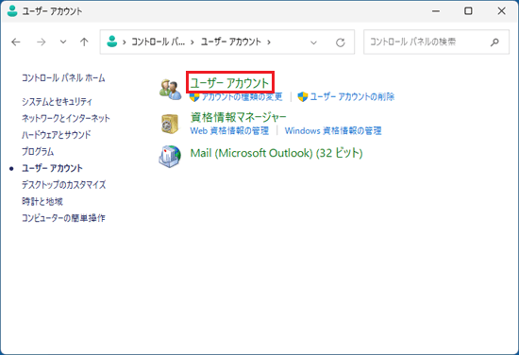Open プログラム in sidebar
This screenshot has width=519, height=355.
(x=38, y=151)
